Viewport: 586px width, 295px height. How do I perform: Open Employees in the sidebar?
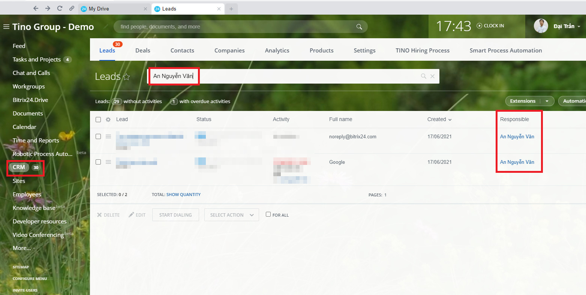[x=27, y=195]
